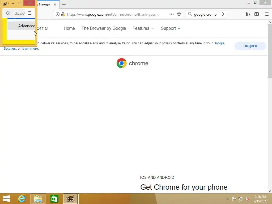Image resolution: width=272 pixels, height=204 pixels.
Task: Click the Advanced button in small window
Action: coord(21,26)
